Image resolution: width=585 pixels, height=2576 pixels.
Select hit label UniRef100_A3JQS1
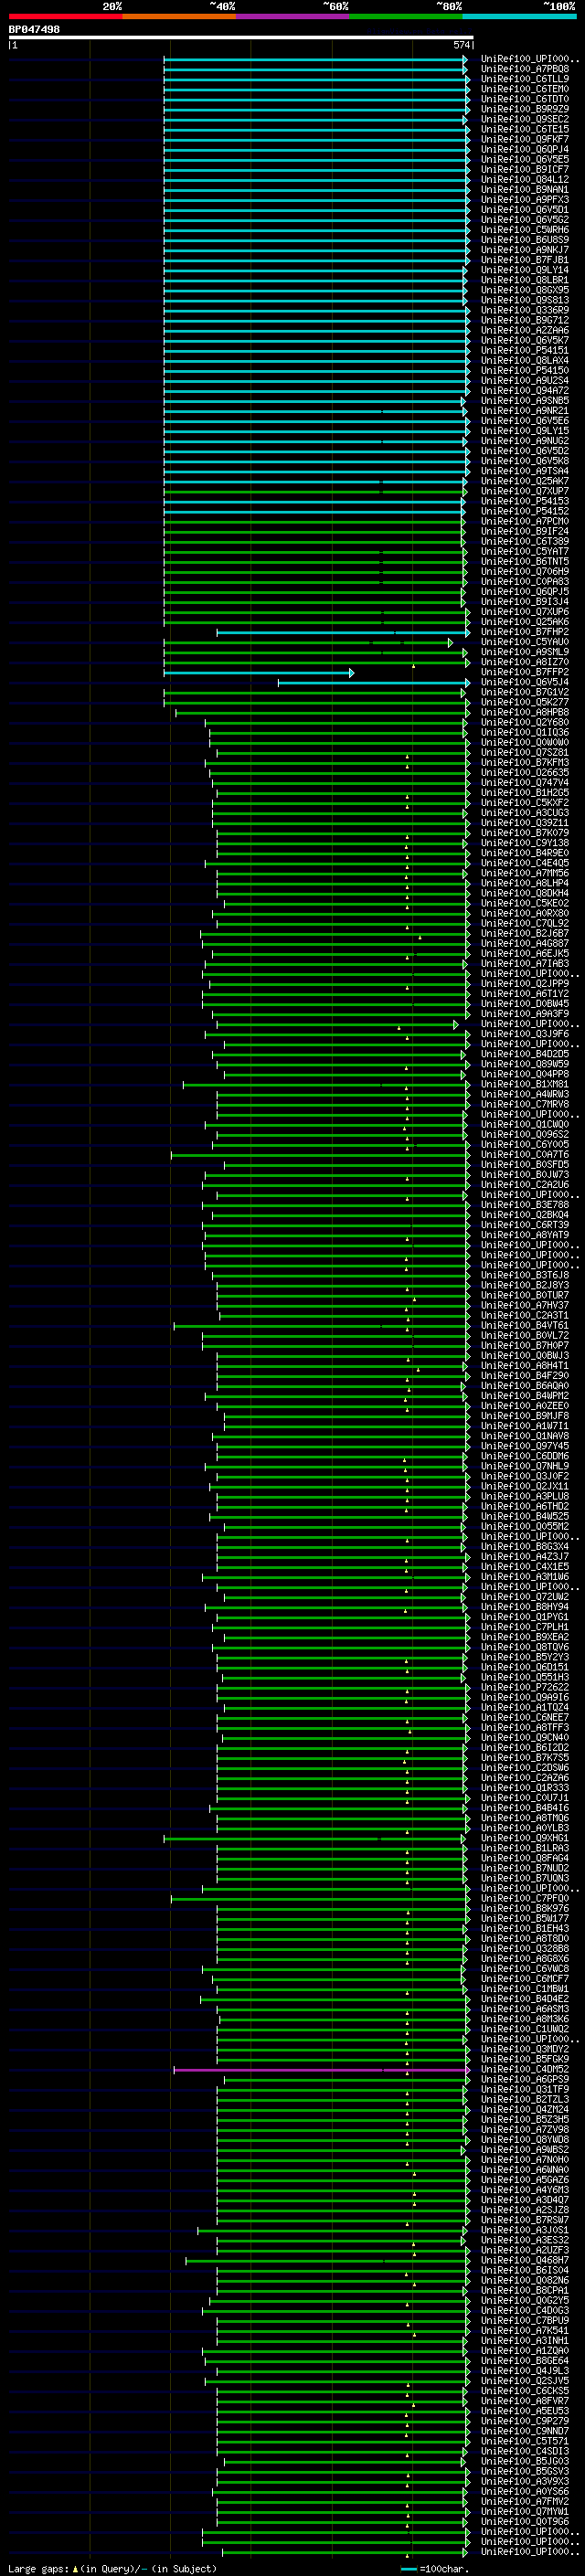point(524,2230)
